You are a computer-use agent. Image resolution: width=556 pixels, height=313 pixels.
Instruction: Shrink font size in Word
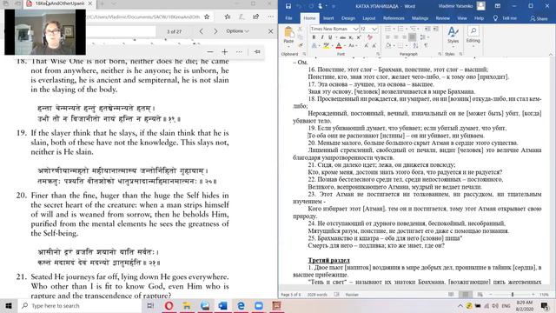374,45
